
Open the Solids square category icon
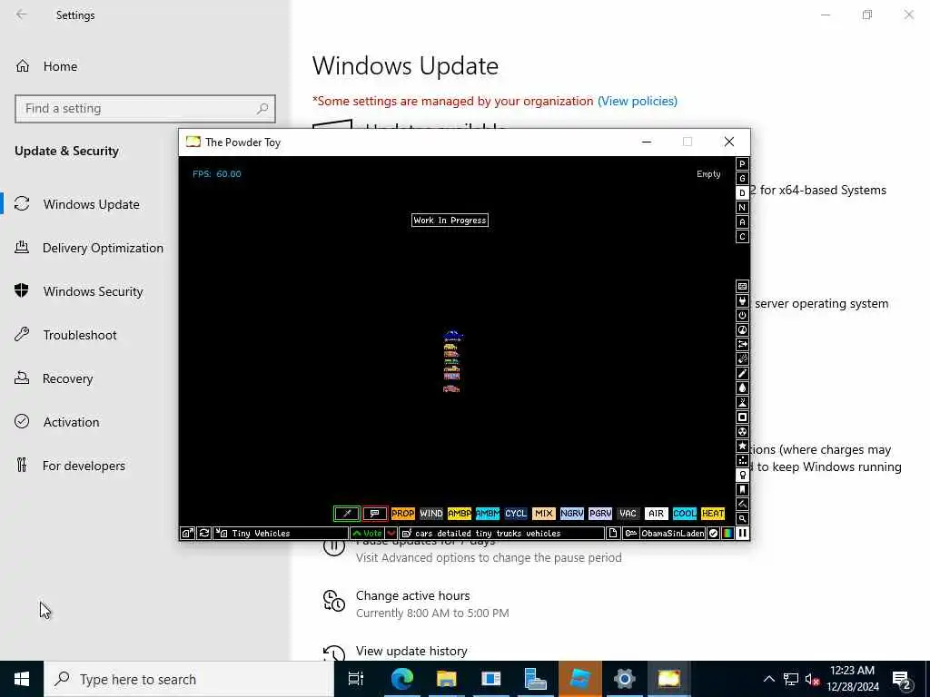[x=742, y=417]
